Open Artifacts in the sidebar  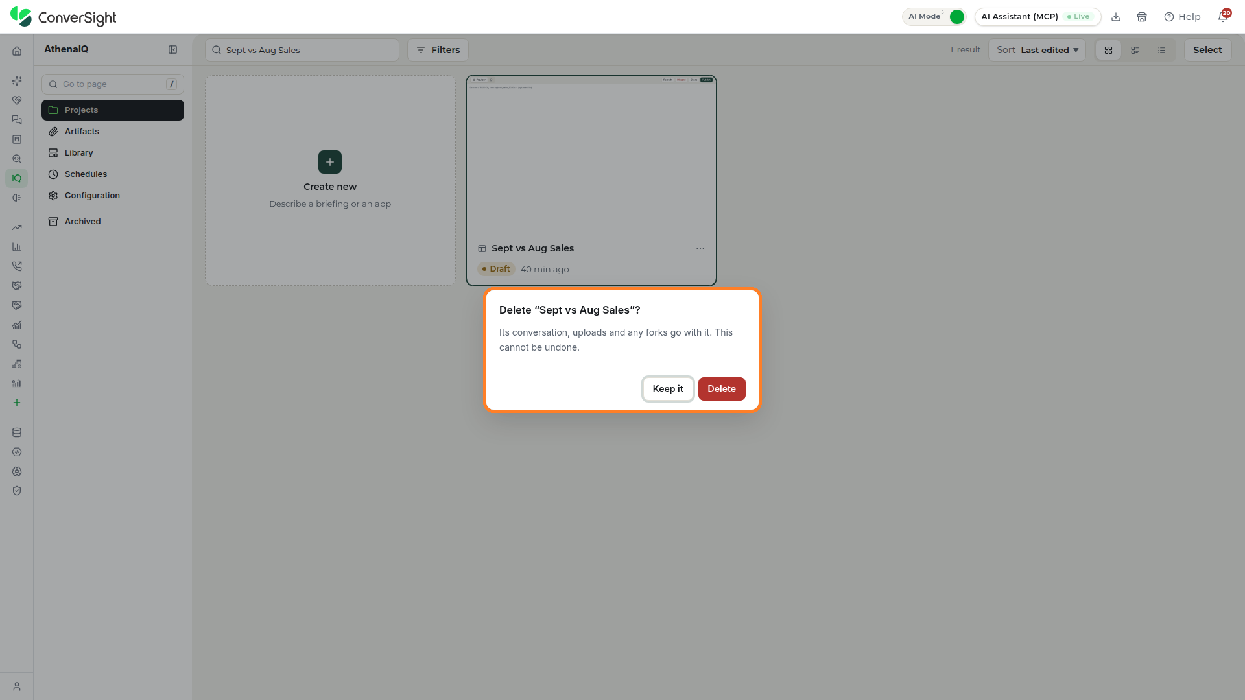click(x=113, y=132)
